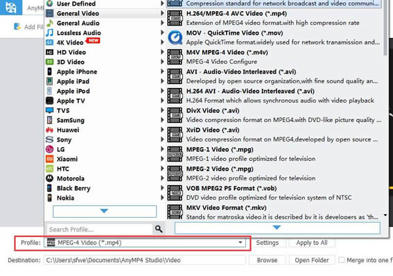Expand the Apple iPhone submenu arrow
The image size is (393, 276).
click(162, 71)
